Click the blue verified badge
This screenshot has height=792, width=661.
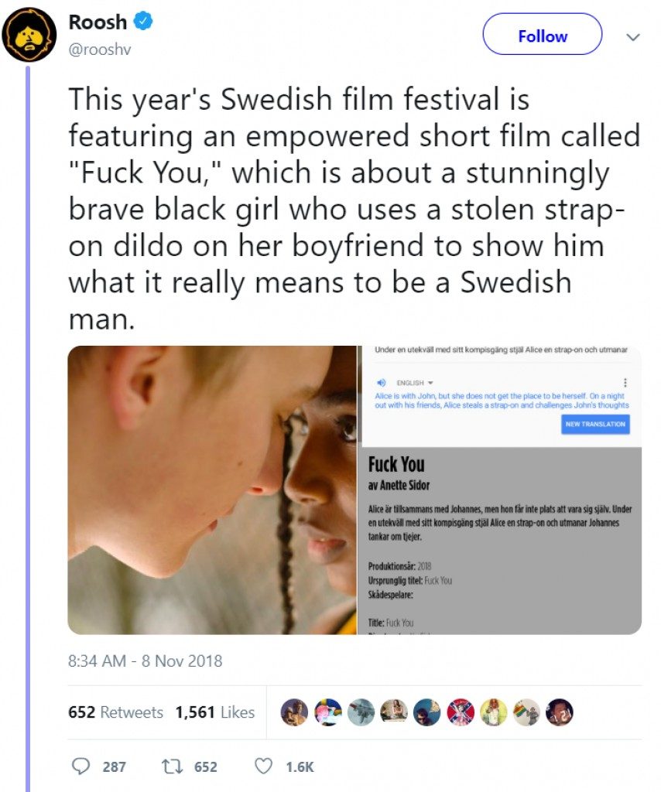144,22
